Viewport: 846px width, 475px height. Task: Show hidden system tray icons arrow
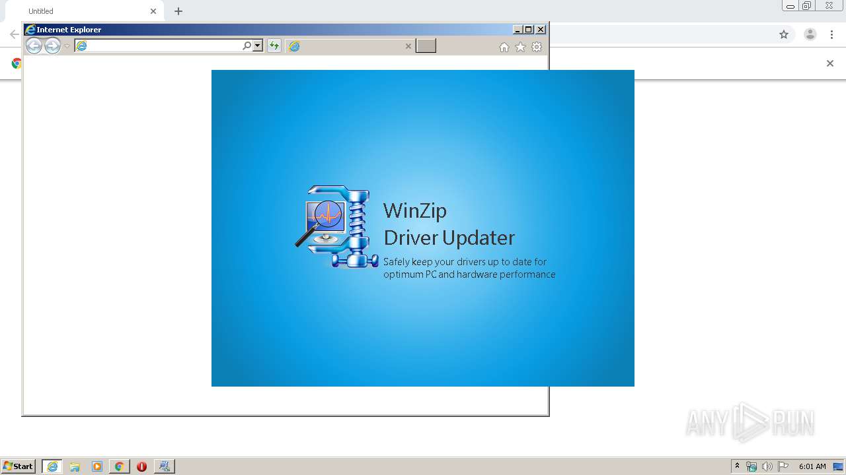pos(737,466)
